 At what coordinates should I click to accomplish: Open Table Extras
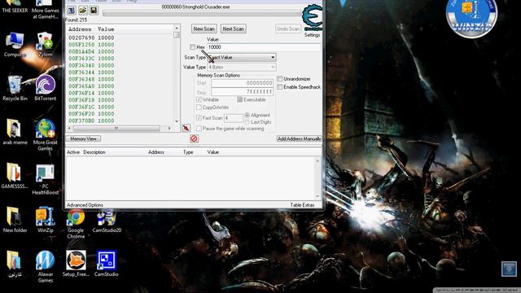pyautogui.click(x=302, y=205)
